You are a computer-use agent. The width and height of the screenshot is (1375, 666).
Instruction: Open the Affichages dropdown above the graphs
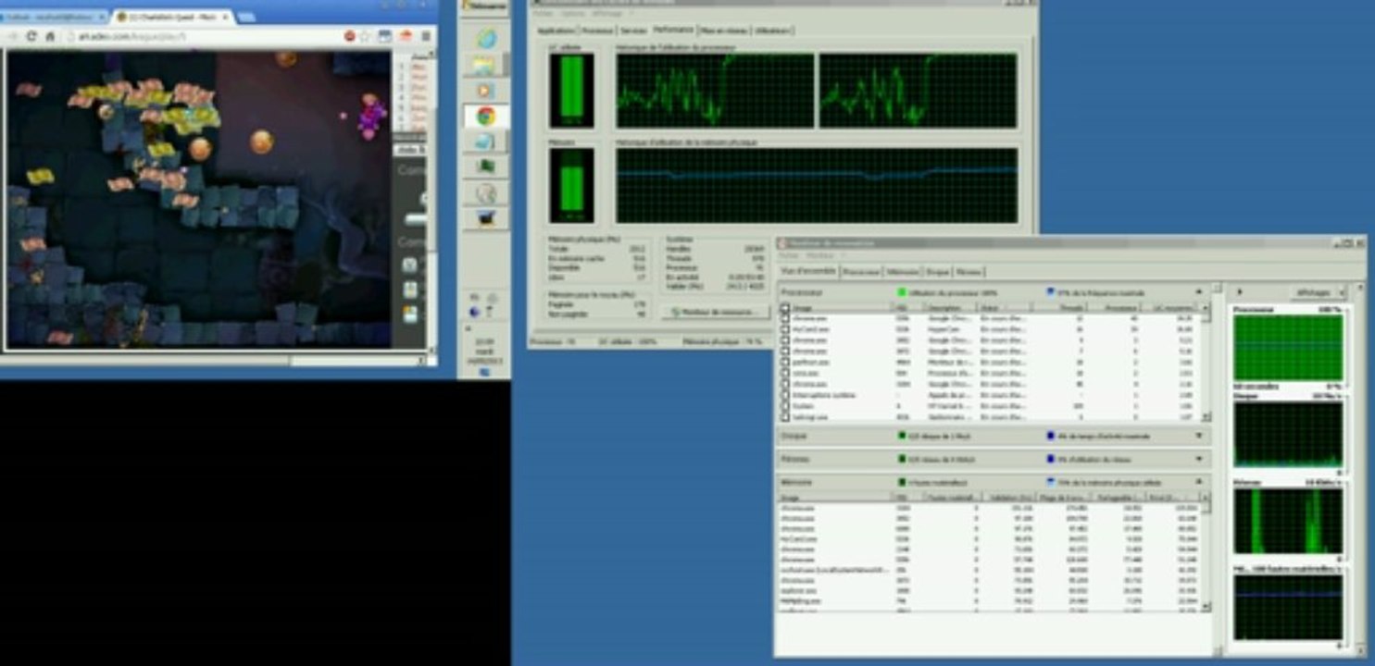pyautogui.click(x=1319, y=292)
